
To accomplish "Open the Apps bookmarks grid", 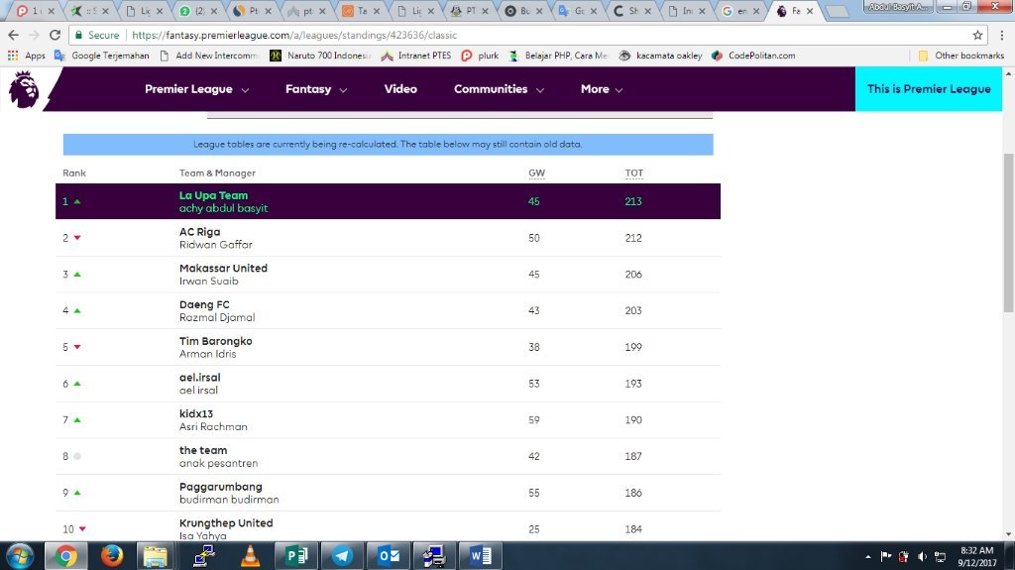I will pyautogui.click(x=27, y=56).
